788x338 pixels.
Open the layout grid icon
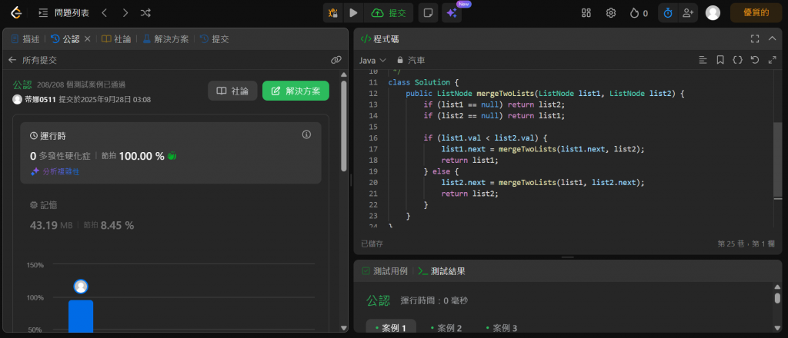coord(586,13)
